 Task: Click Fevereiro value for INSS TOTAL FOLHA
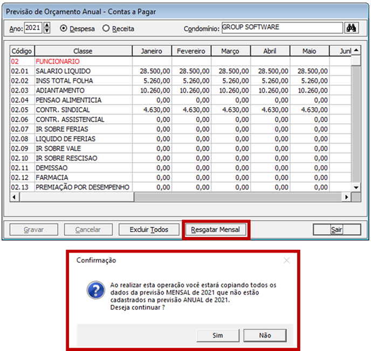coord(191,81)
